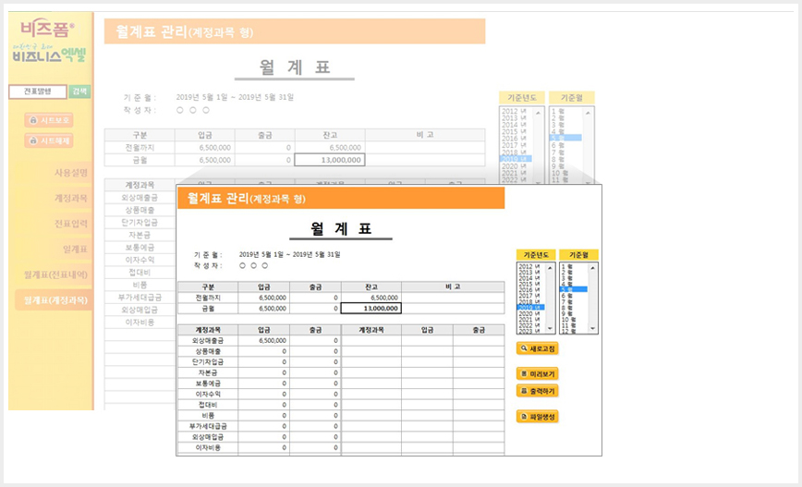Screen dimensions: 802x487
Task: Select 2020 년 in the 기준년도 list
Action: (x=531, y=313)
